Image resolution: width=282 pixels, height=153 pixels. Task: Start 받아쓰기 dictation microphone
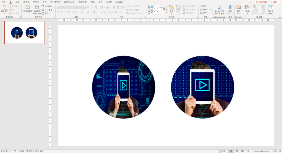coord(230,10)
